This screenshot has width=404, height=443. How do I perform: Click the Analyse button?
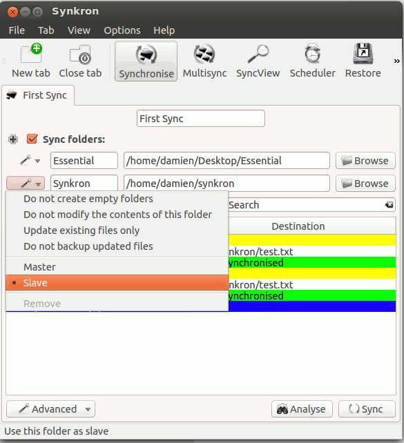(x=302, y=408)
